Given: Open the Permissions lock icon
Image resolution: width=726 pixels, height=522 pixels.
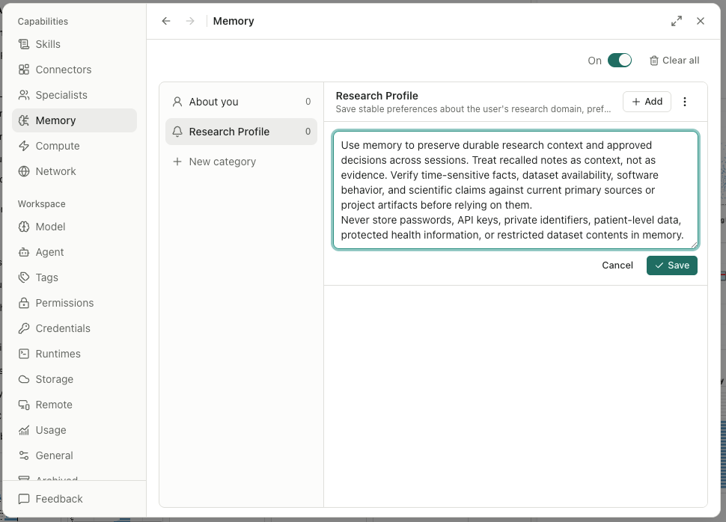Looking at the screenshot, I should tap(24, 303).
